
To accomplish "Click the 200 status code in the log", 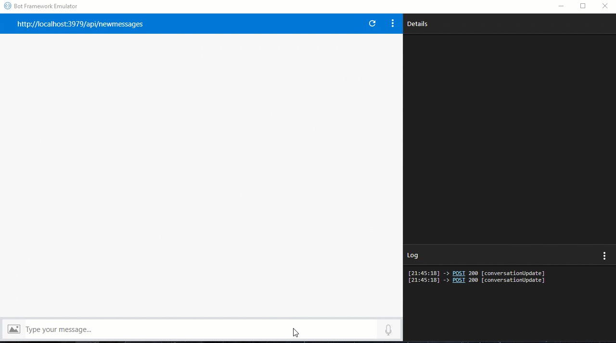I will (473, 273).
